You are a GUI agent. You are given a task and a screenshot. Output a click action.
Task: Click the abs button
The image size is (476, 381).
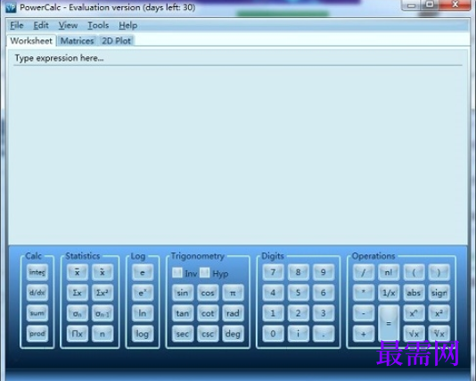click(414, 293)
